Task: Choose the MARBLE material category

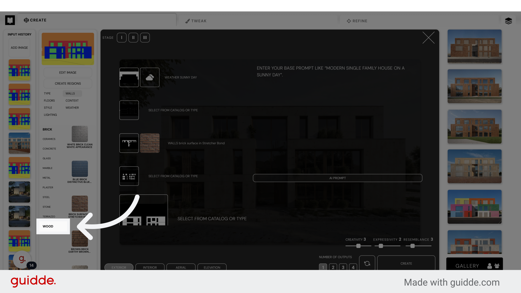Action: 47,168
